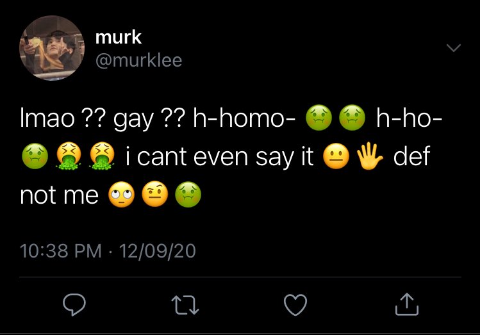Like the tweet with the heart icon

click(x=295, y=305)
